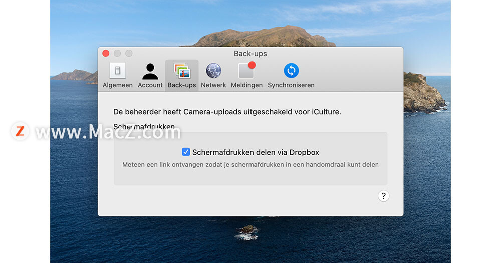The image size is (501, 263).
Task: Click the Synchroniseren tab label
Action: click(291, 85)
